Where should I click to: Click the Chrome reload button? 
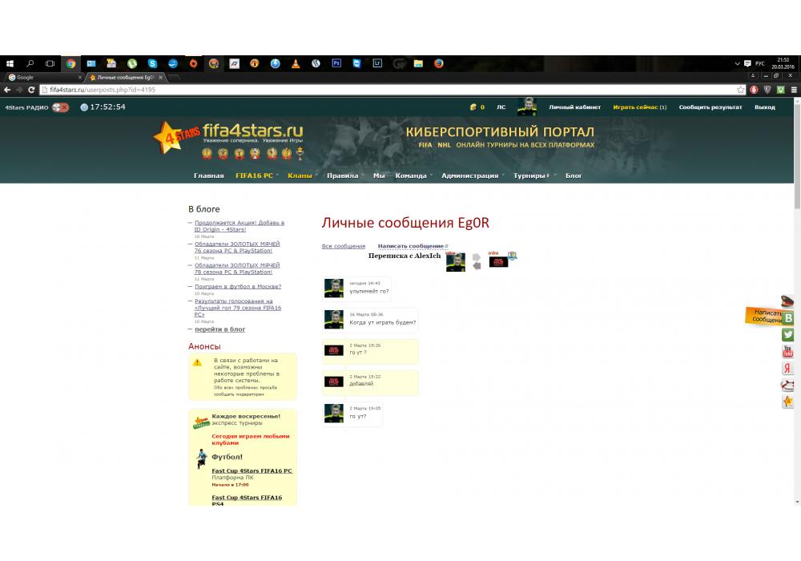click(31, 90)
